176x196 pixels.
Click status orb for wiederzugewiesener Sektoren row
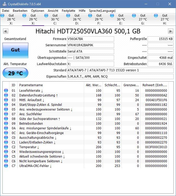6,109
